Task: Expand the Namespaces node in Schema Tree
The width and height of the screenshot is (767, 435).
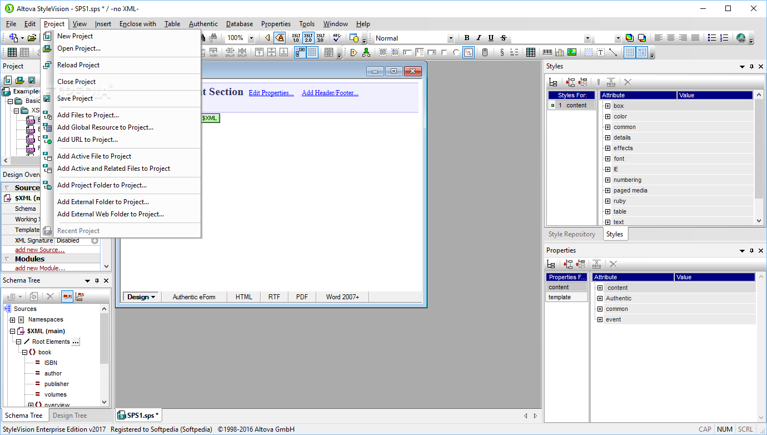Action: pyautogui.click(x=12, y=320)
